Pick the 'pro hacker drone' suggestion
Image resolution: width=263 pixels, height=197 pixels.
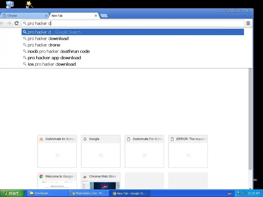point(133,45)
